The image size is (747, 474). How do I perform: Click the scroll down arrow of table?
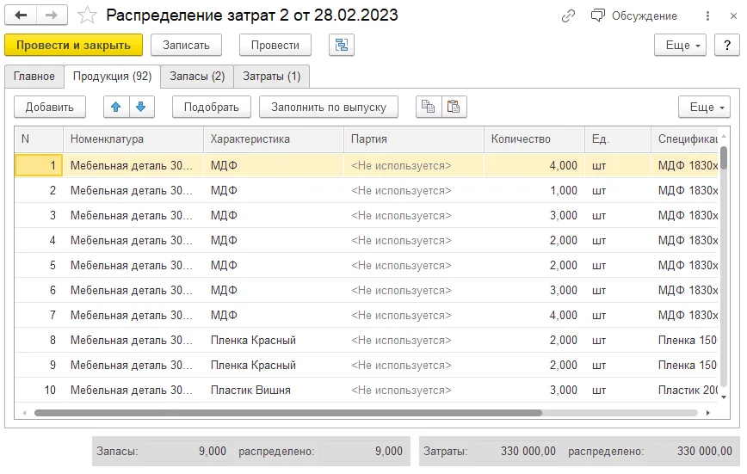724,397
